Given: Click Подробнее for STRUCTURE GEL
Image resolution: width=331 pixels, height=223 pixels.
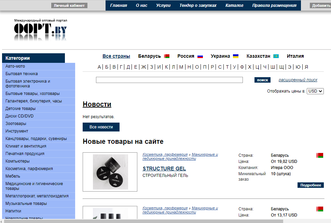Looking at the screenshot, I should pos(311,185).
